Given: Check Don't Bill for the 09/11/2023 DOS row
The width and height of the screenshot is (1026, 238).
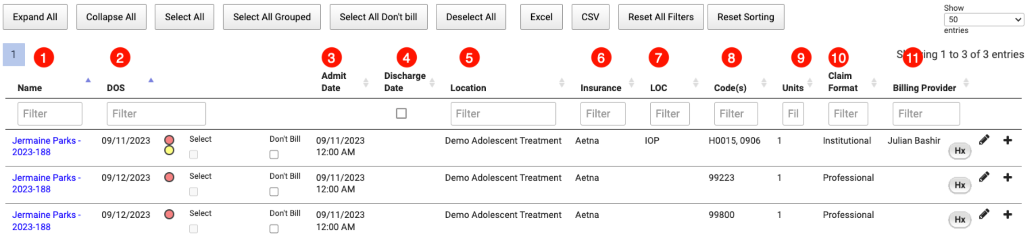Looking at the screenshot, I should [274, 155].
